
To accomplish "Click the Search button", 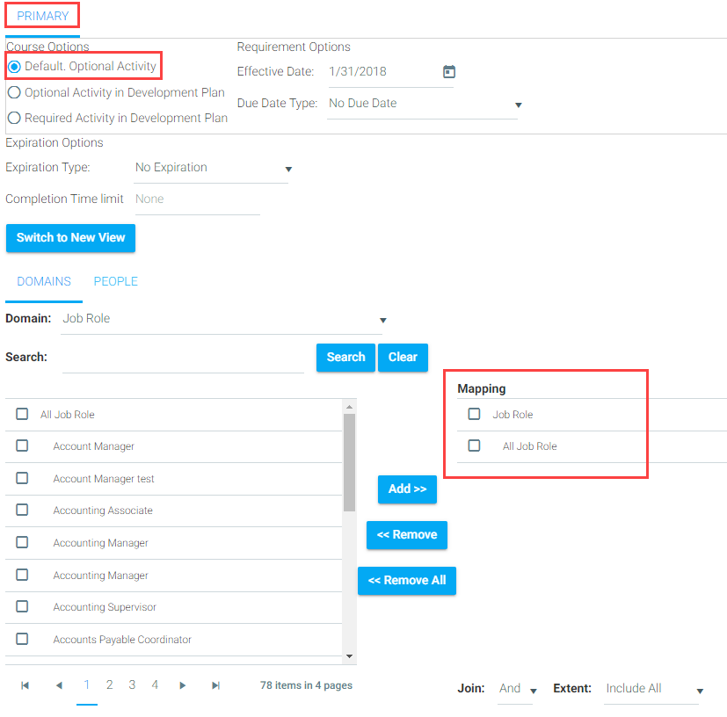I will pos(345,358).
